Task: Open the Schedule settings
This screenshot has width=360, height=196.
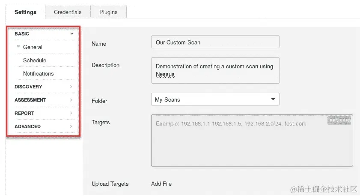Action: (35, 60)
